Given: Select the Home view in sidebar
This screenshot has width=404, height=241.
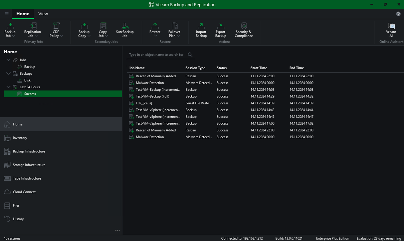Looking at the screenshot, I should [61, 124].
